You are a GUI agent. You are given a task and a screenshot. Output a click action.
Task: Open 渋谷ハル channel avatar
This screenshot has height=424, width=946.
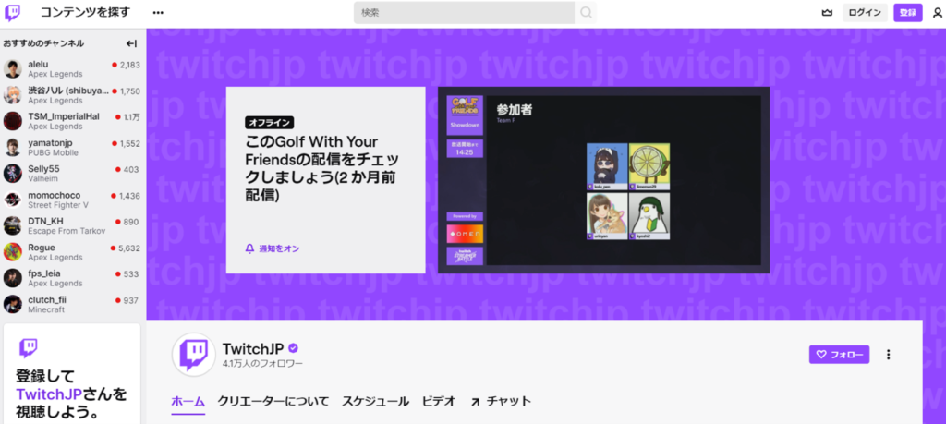(13, 95)
